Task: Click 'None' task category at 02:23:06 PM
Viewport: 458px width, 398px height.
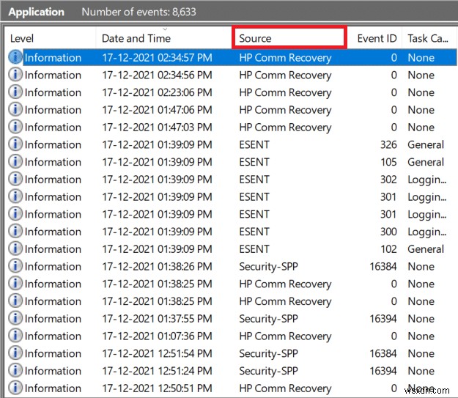Action: tap(421, 92)
